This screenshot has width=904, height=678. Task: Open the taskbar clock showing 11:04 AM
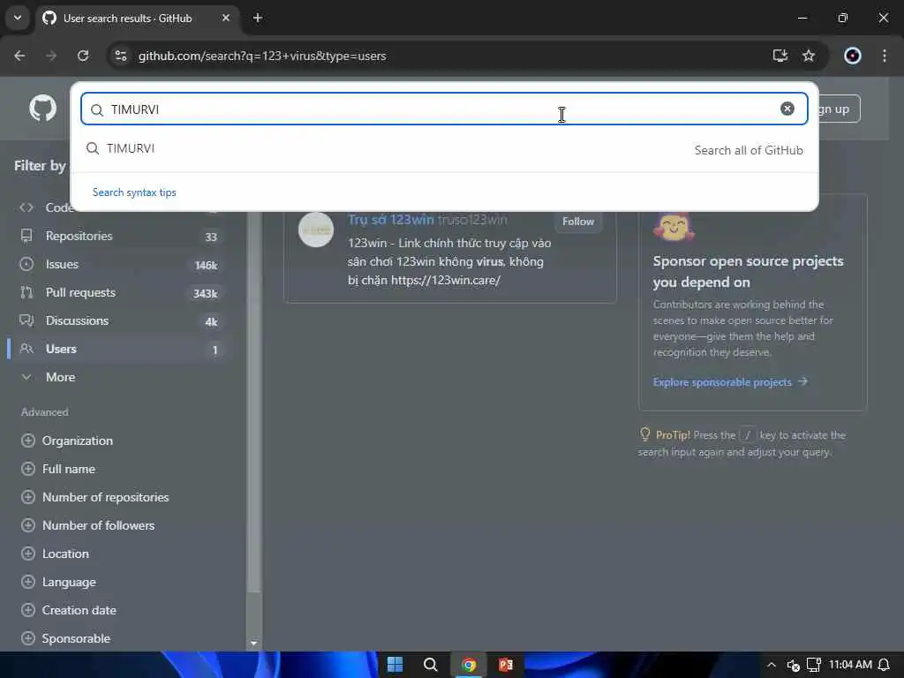850,665
